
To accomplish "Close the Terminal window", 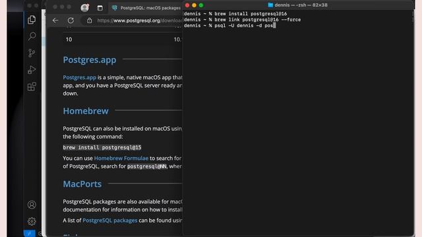I will click(x=187, y=5).
